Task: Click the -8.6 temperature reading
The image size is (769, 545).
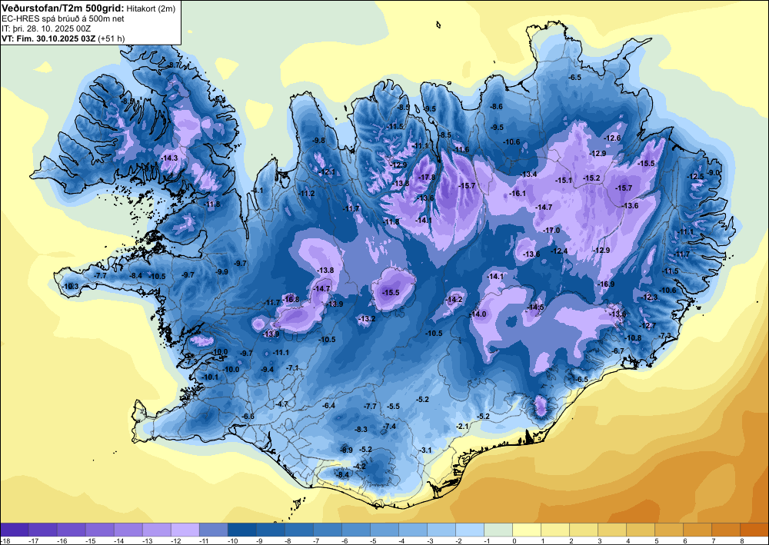Action: pos(497,107)
